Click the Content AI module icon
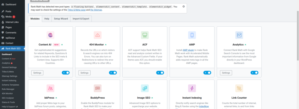 click(x=50, y=35)
